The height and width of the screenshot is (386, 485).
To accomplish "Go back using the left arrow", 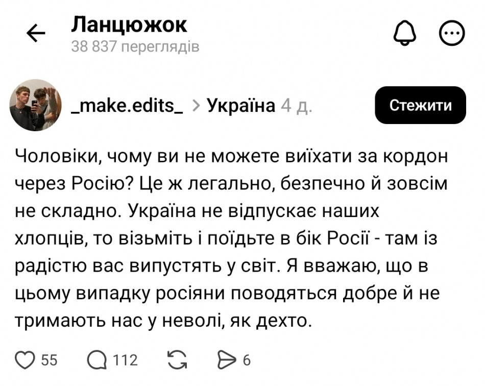I will [36, 34].
